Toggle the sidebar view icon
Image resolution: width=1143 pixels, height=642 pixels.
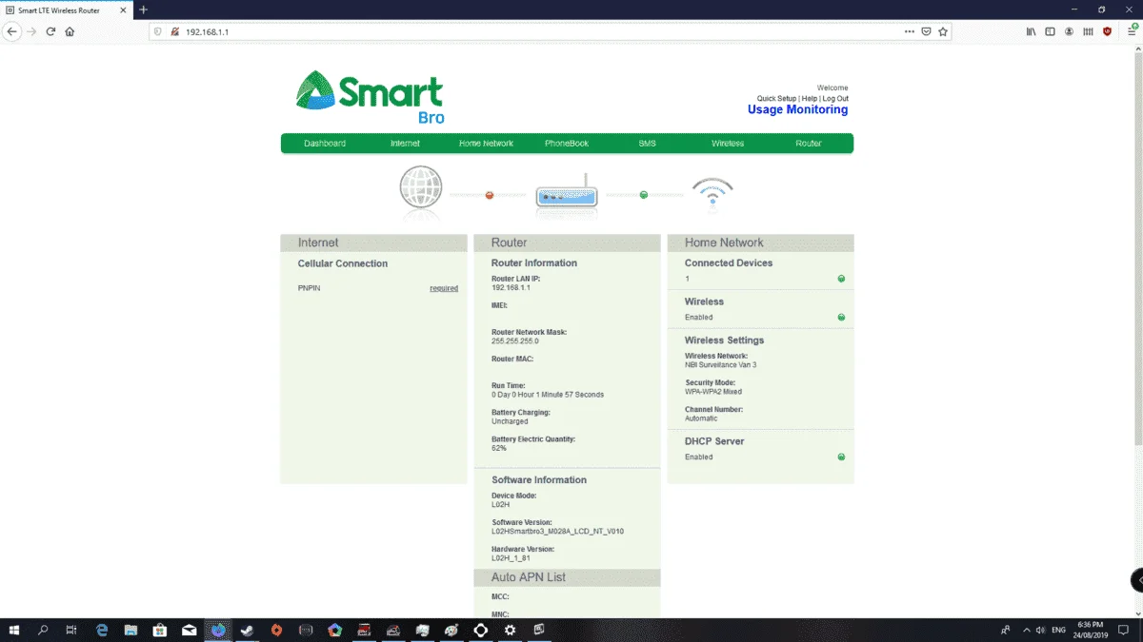[x=1050, y=31]
